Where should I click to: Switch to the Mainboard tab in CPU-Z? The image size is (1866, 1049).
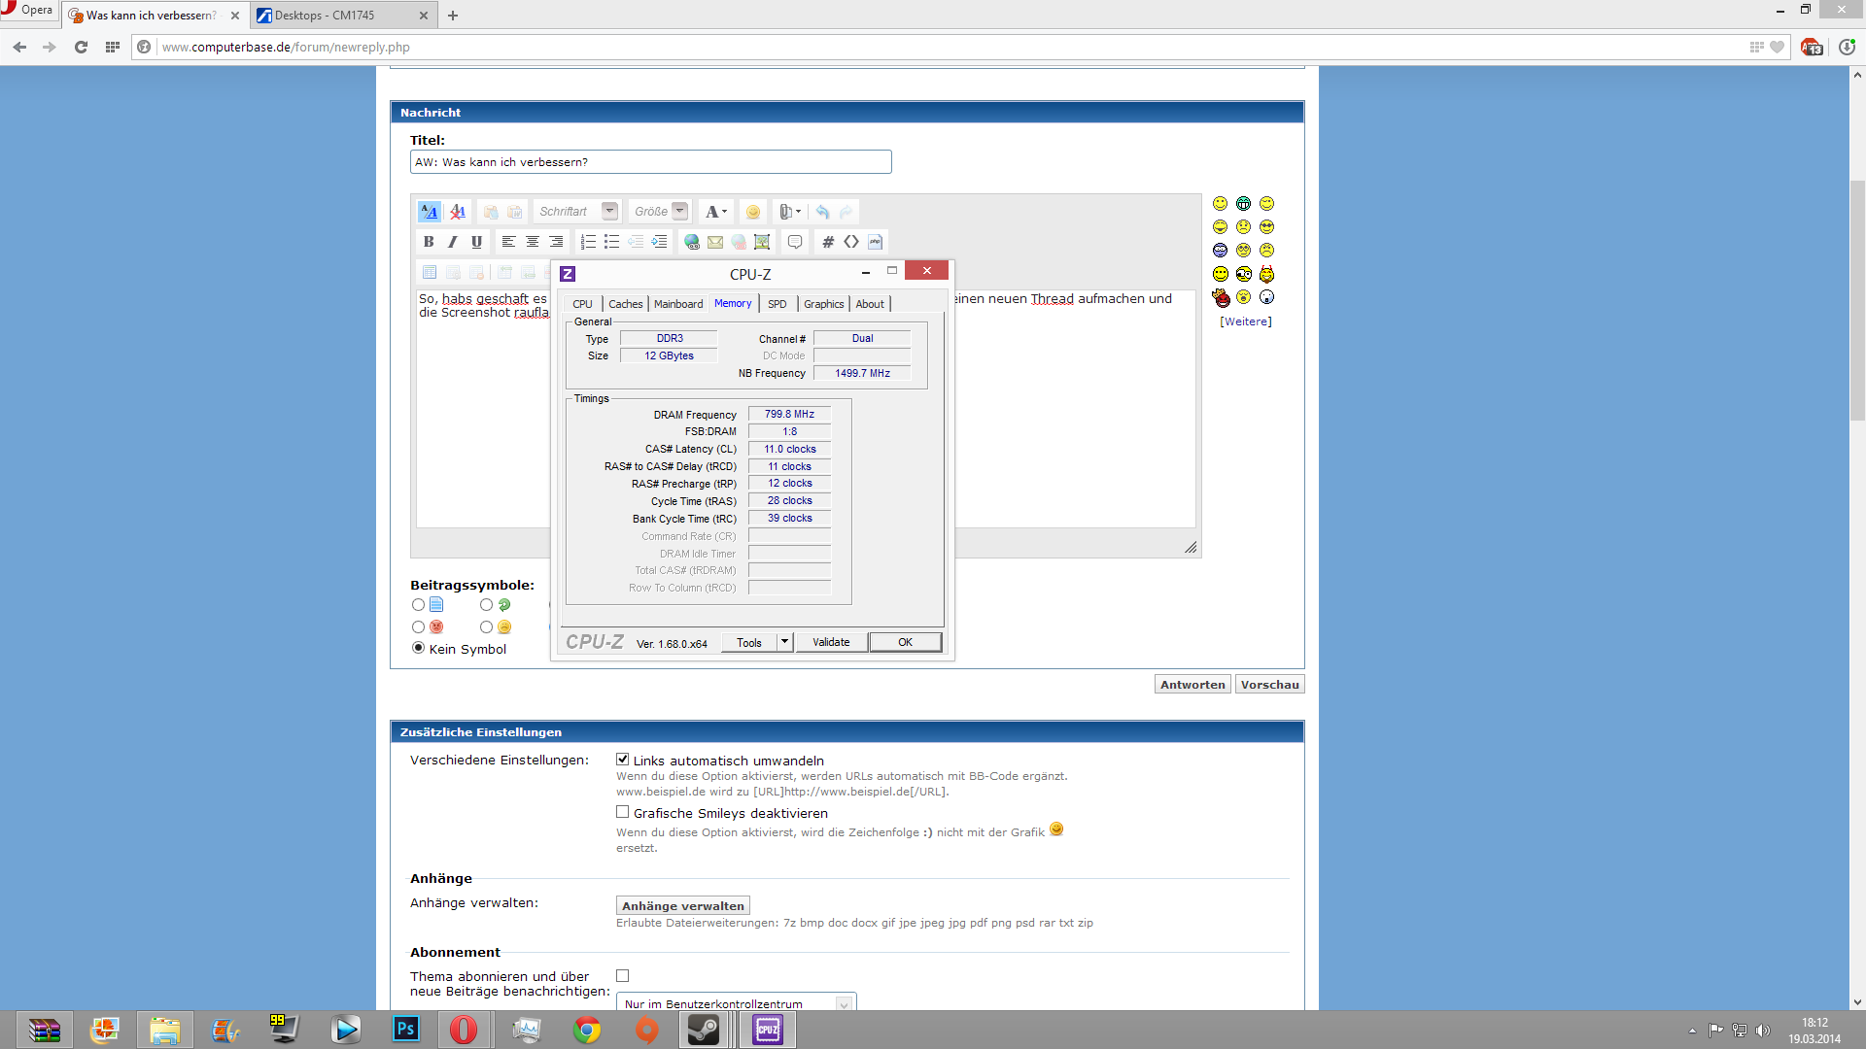677,304
